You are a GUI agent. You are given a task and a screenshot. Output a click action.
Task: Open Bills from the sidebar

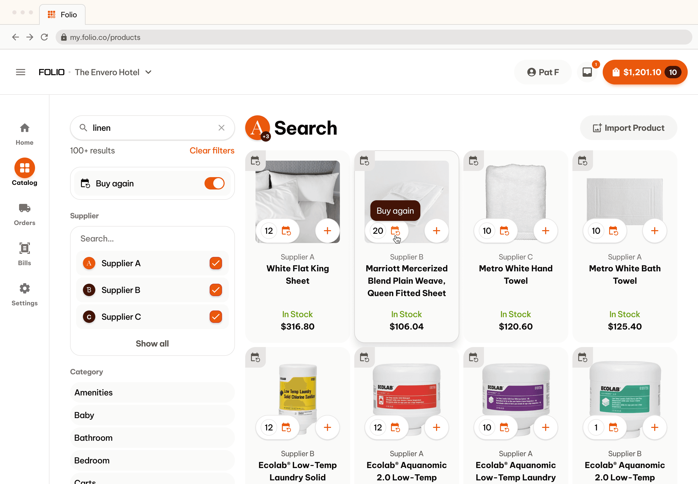click(24, 254)
